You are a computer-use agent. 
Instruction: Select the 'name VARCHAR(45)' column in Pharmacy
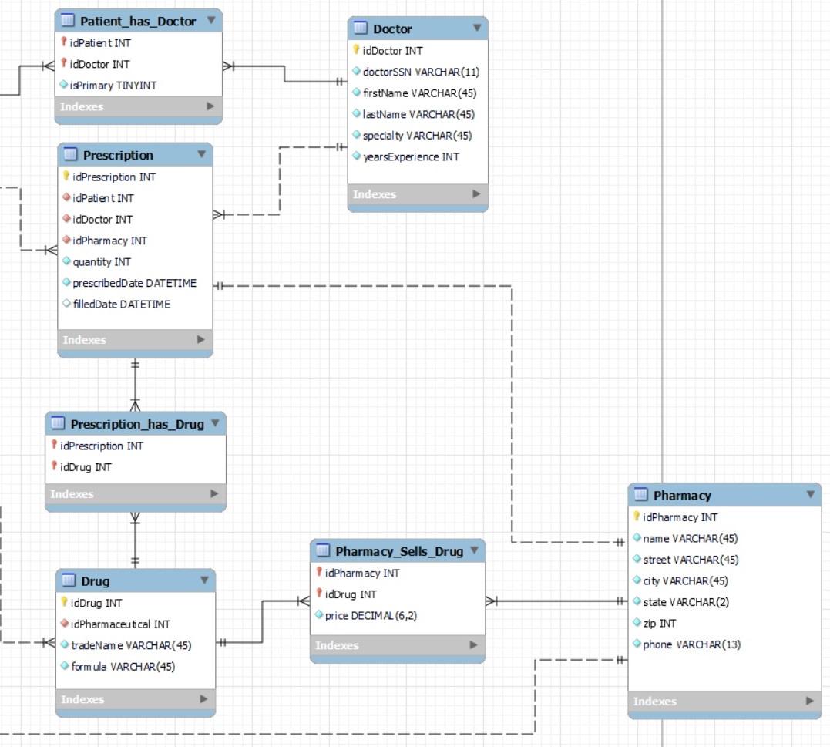click(x=724, y=538)
